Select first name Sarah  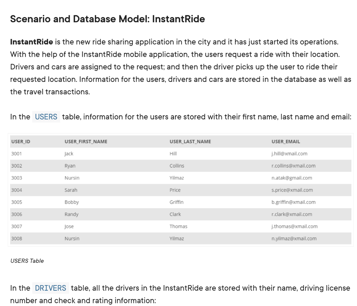(x=71, y=190)
